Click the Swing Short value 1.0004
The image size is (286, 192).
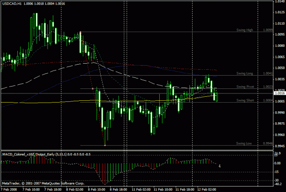pyautogui.click(x=268, y=100)
